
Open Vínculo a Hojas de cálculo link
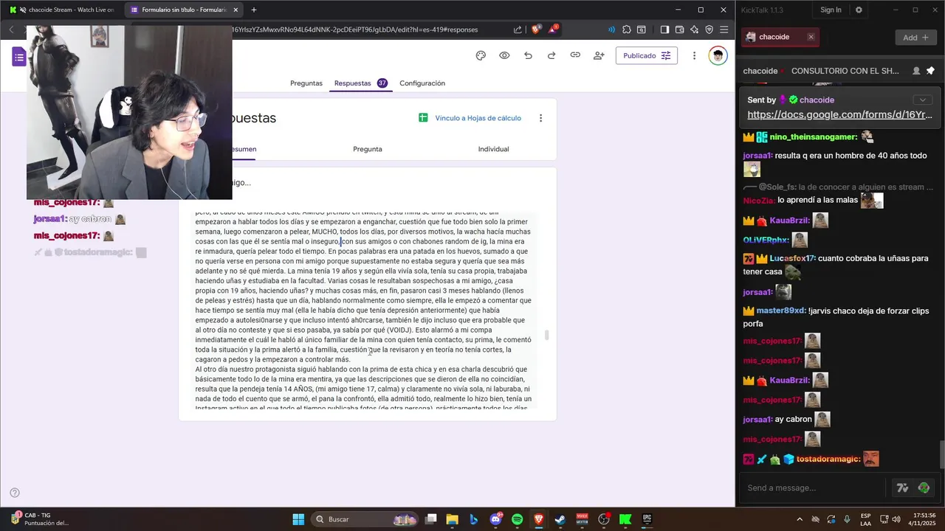tap(478, 118)
